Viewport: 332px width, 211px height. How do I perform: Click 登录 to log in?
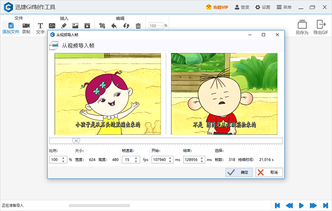tap(242, 7)
